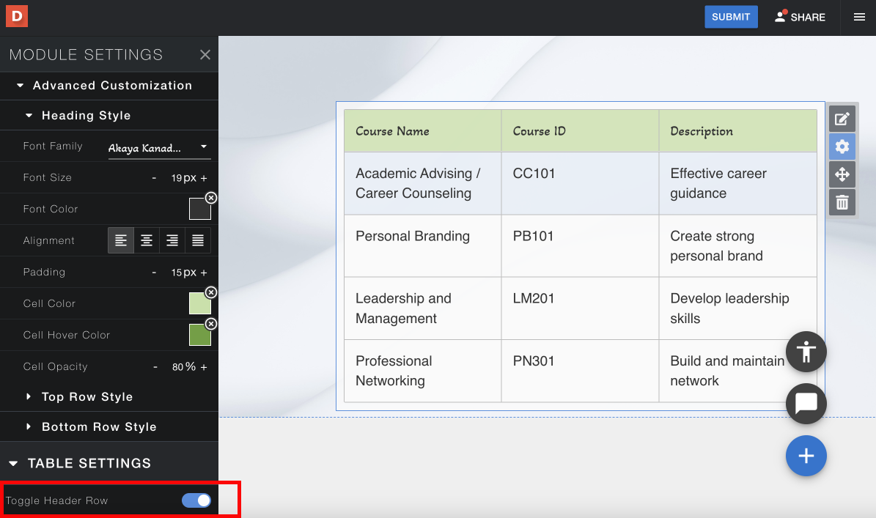Viewport: 876px width, 518px height.
Task: Open the Cell Hover Color swatch
Action: click(199, 336)
